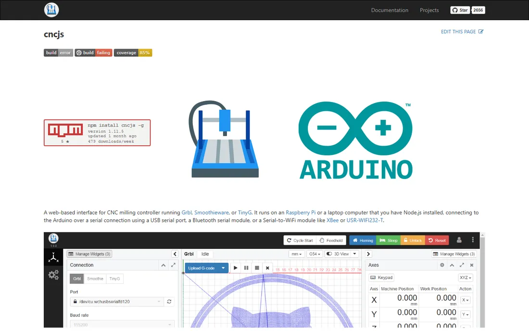
Task: Select the TinyG controller option
Action: pos(115,279)
